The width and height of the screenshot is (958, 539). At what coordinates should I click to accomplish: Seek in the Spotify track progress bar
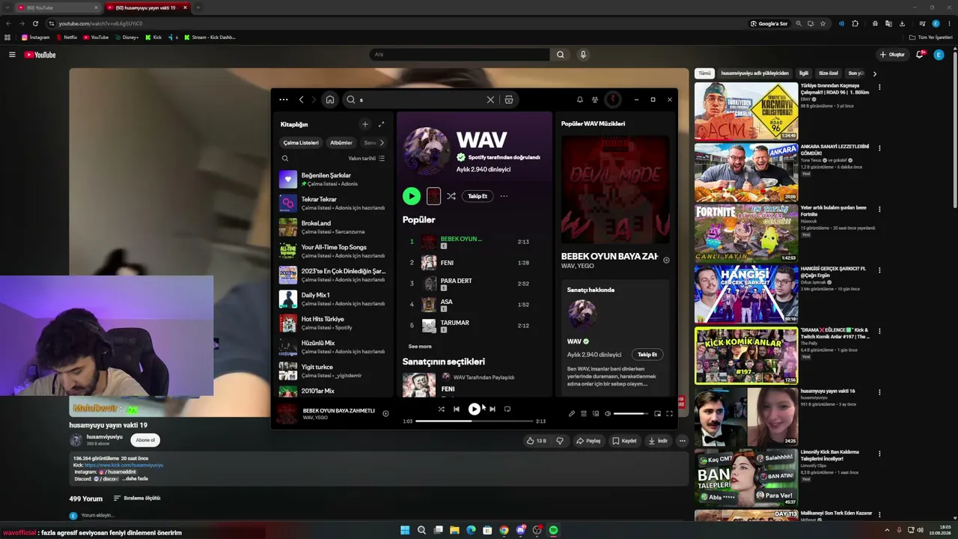pyautogui.click(x=475, y=421)
